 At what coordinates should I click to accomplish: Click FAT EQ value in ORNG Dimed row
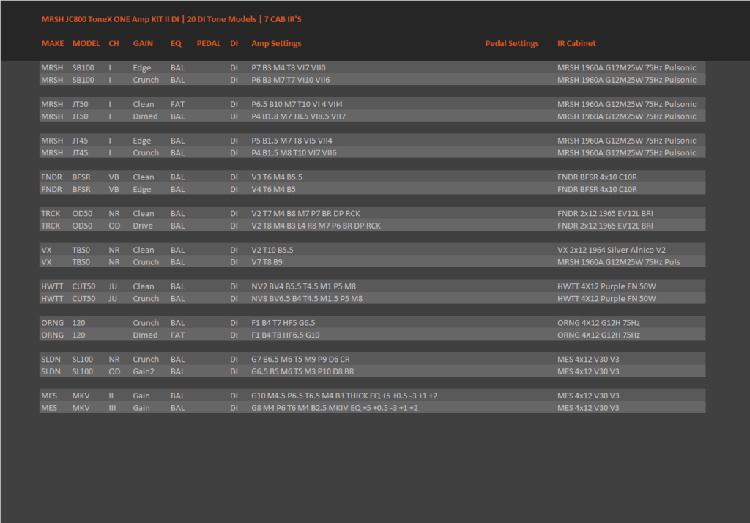tap(177, 335)
